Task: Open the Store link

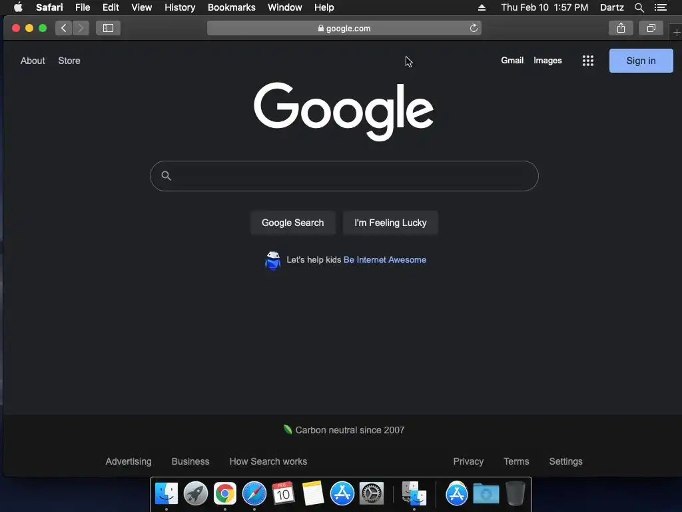Action: [69, 61]
